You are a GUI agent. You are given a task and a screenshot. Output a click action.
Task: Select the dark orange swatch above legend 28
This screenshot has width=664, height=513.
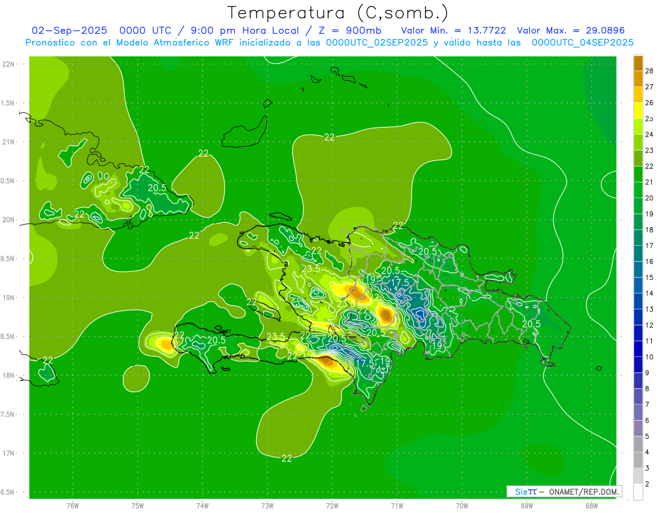(x=638, y=63)
